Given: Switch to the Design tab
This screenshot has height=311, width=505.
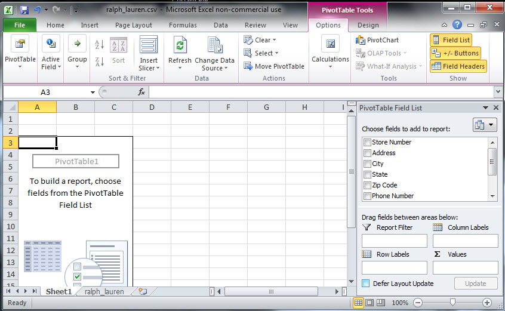Looking at the screenshot, I should point(368,25).
